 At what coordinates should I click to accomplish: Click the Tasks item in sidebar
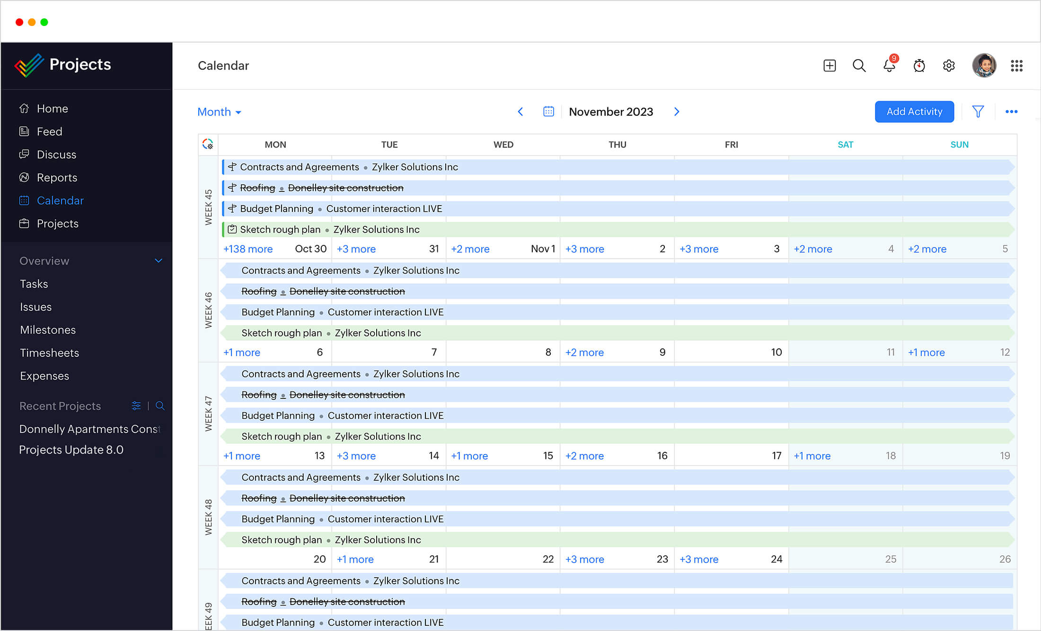[34, 283]
